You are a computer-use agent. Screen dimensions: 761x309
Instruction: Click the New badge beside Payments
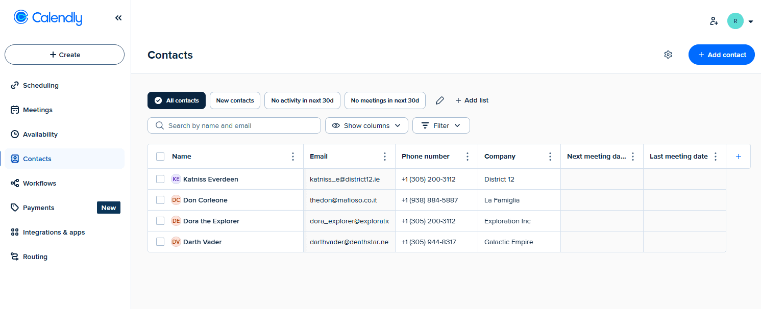coord(109,208)
